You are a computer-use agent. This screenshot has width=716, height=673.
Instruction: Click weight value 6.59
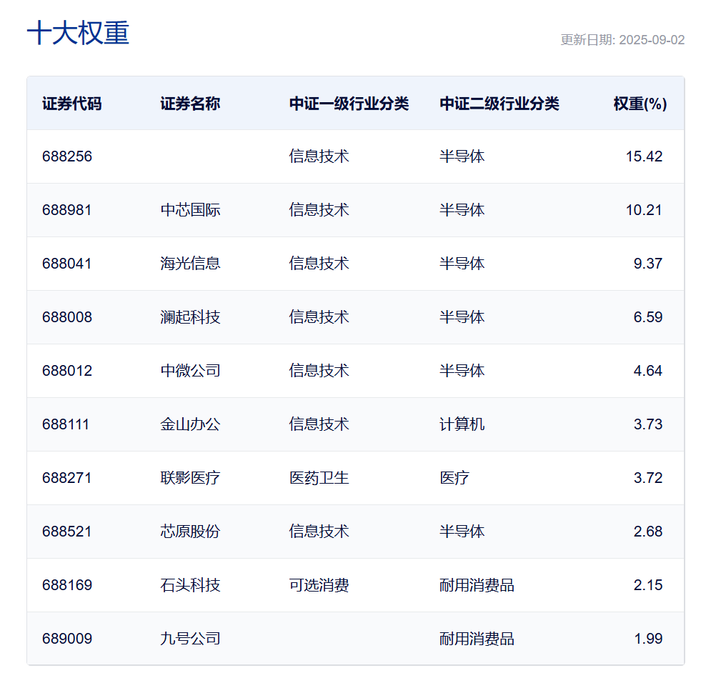pyautogui.click(x=648, y=317)
